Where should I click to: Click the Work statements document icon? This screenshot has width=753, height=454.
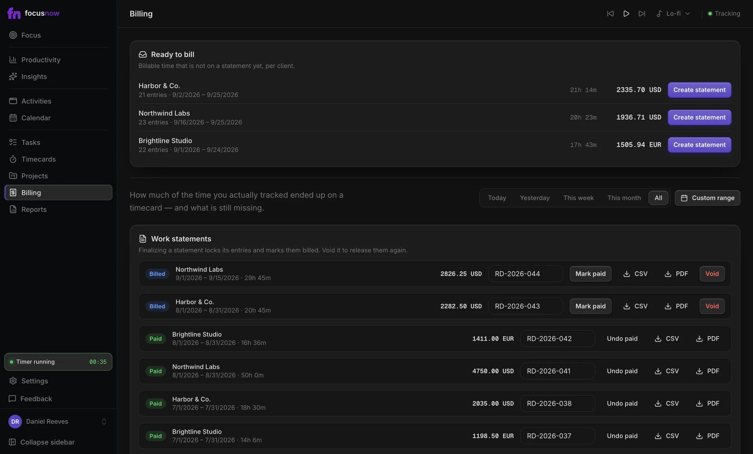(x=143, y=239)
